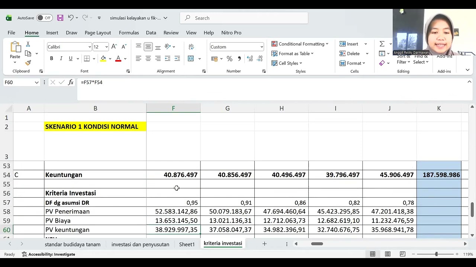Screen dimensions: 476x267
Task: Click Delete cells button
Action: [353, 53]
